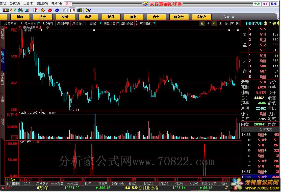
Task: Open the 大赛 link in title bar
Action: (257, 4)
